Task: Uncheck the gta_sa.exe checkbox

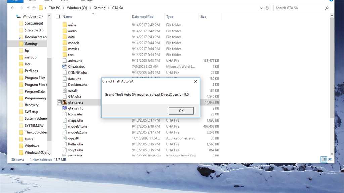Action: [x=60, y=102]
